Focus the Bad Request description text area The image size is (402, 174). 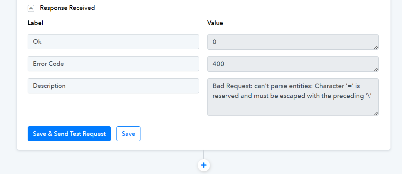tap(293, 97)
